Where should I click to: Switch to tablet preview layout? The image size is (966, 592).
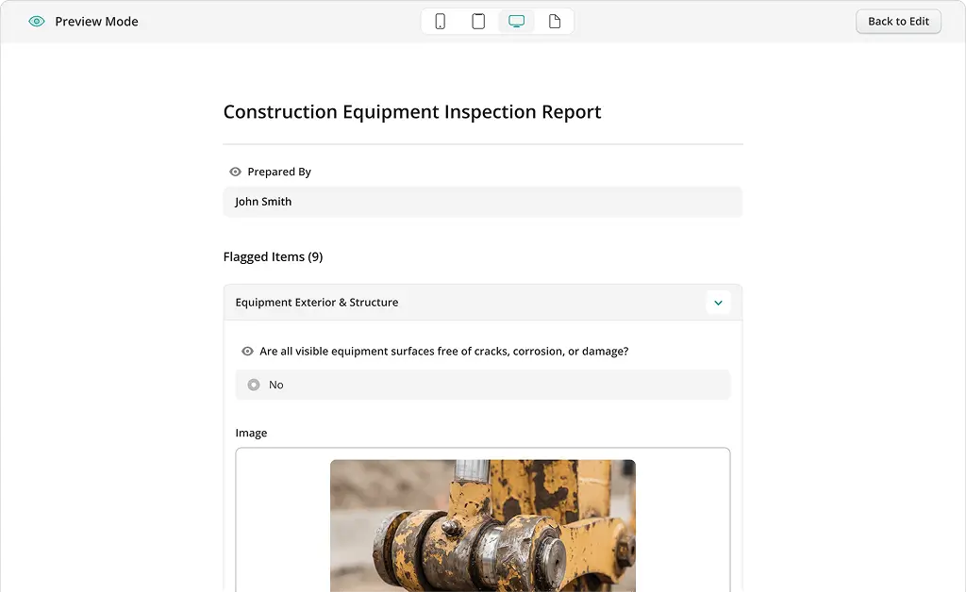tap(478, 22)
